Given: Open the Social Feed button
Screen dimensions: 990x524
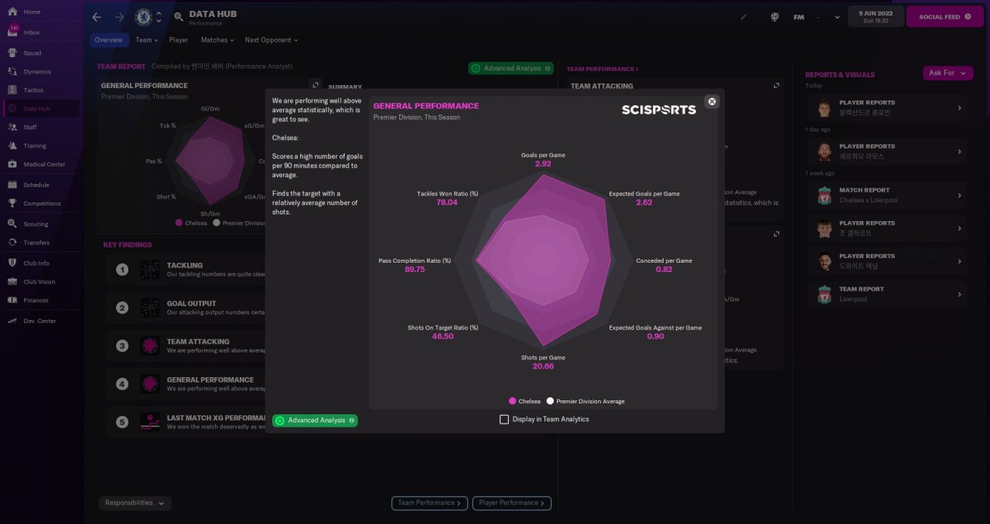Looking at the screenshot, I should tap(944, 16).
